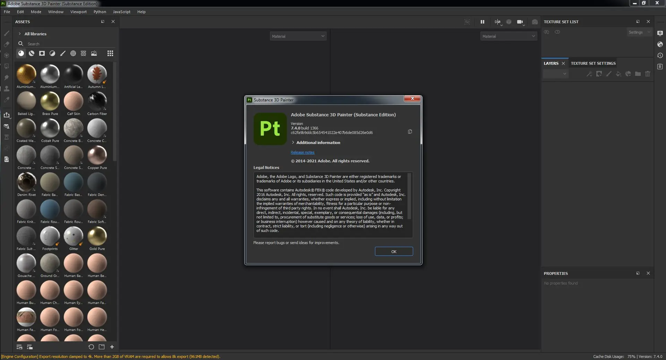666x360 pixels.
Task: Open the Viewport menu
Action: pyautogui.click(x=78, y=12)
